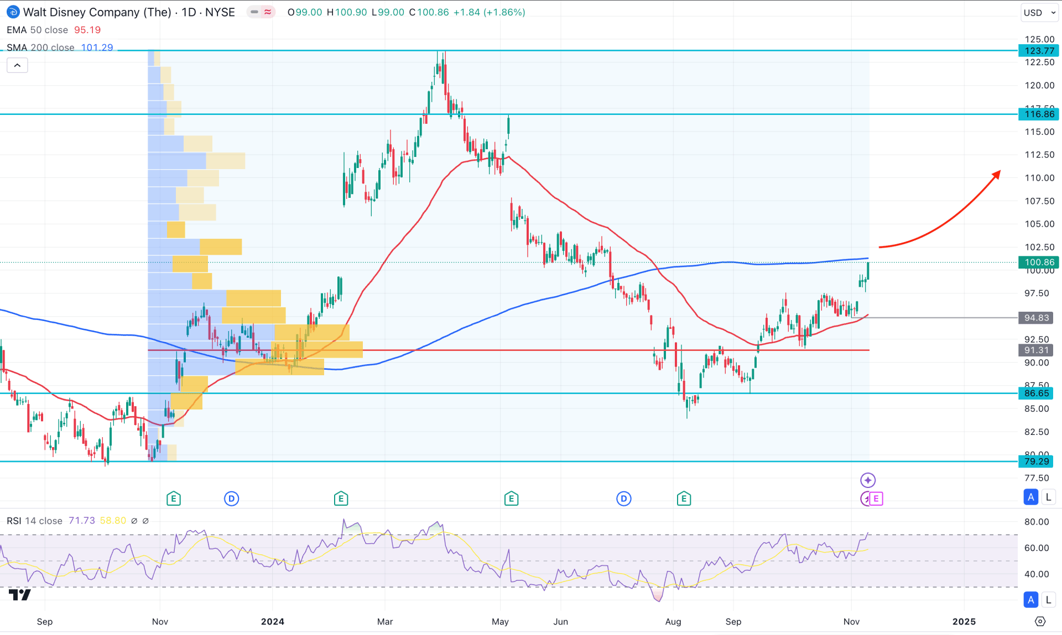This screenshot has width=1062, height=635.
Task: Click the RSI average value 58.80
Action: coord(113,521)
